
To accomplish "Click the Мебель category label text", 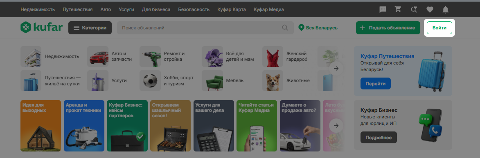I will click(235, 81).
